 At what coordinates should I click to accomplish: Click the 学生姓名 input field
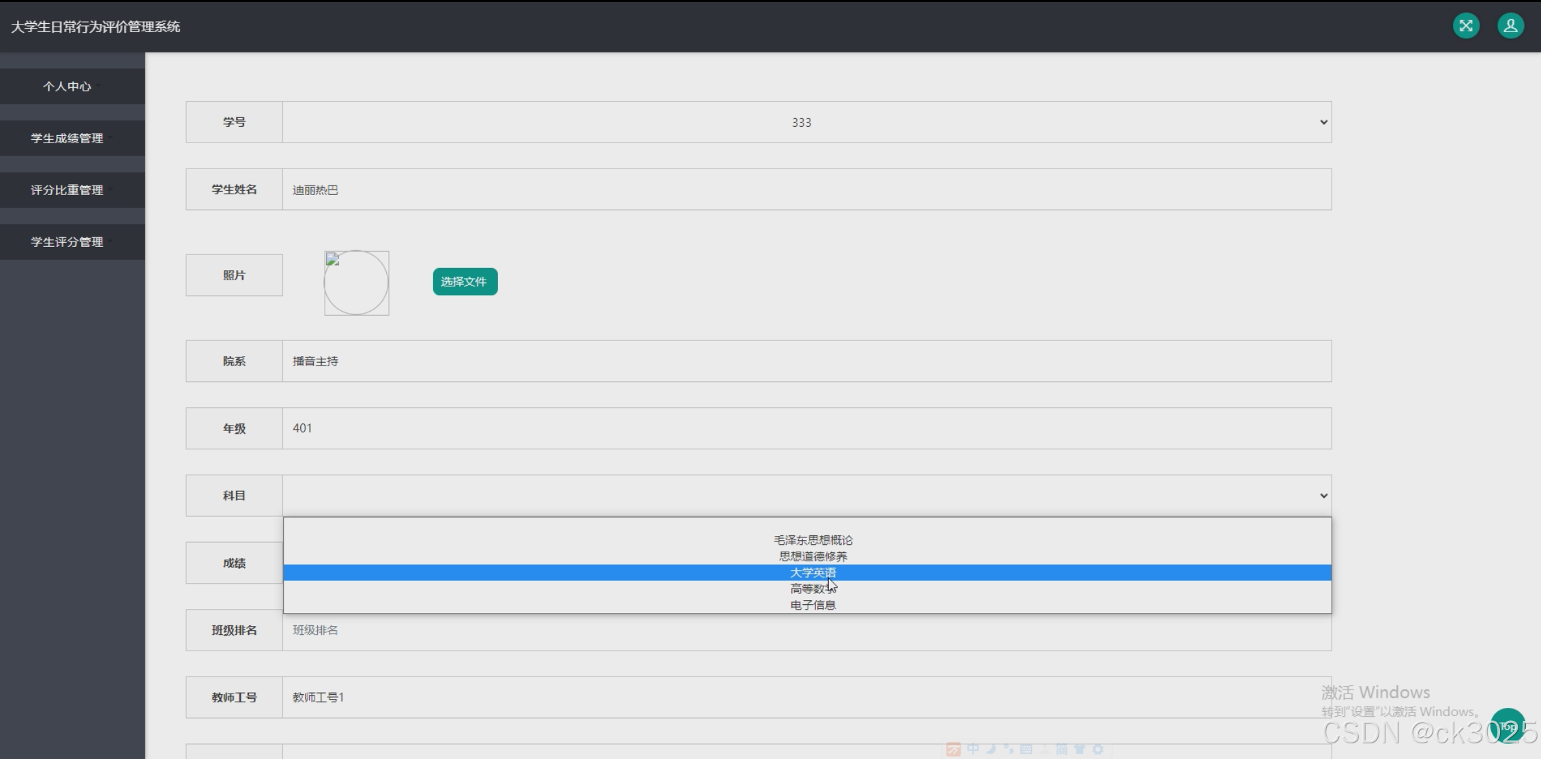click(806, 190)
